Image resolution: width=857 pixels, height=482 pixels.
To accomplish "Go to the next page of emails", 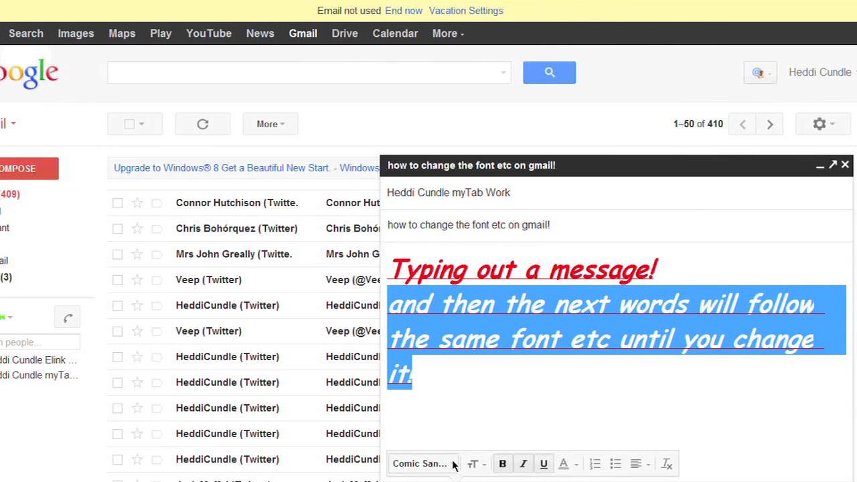I will [x=770, y=124].
